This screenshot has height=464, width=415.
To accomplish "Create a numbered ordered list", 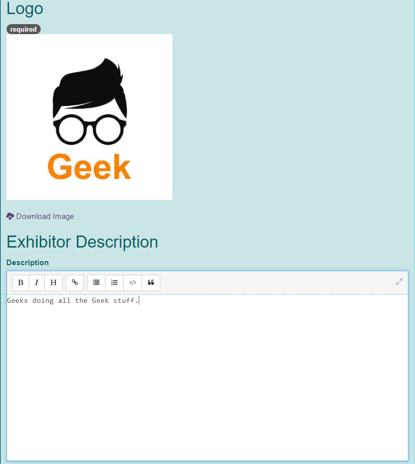I will (114, 283).
